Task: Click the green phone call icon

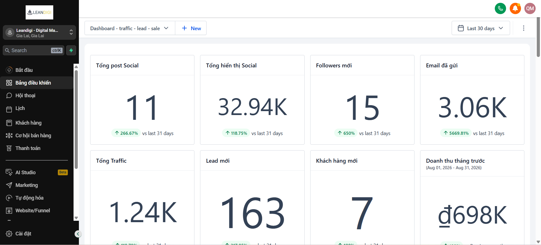Action: coord(500,8)
